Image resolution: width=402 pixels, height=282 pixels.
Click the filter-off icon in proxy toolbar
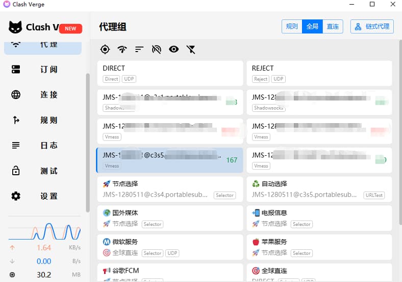(x=191, y=50)
